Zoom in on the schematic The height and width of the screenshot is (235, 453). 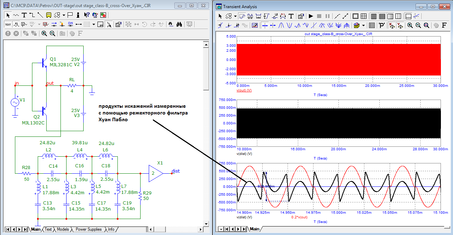tap(44, 33)
